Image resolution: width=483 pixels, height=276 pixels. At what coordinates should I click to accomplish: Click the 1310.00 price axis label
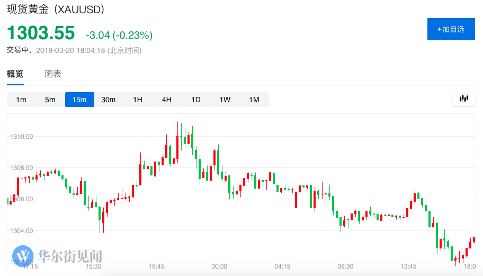(x=22, y=137)
